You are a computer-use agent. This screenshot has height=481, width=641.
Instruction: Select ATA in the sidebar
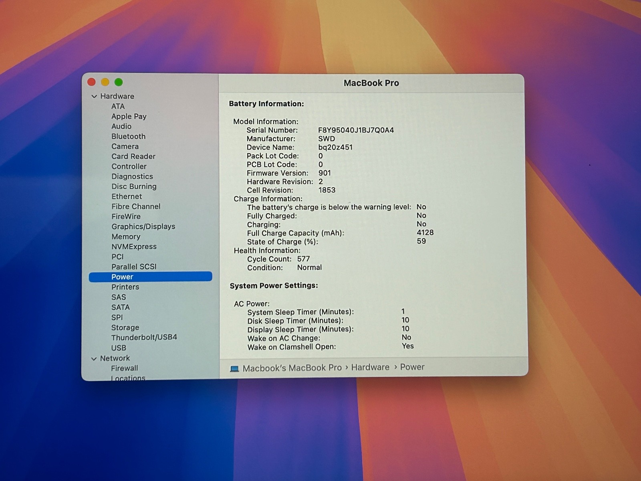[118, 106]
